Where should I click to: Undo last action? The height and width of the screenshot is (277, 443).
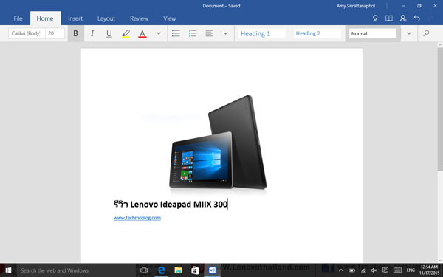point(417,18)
